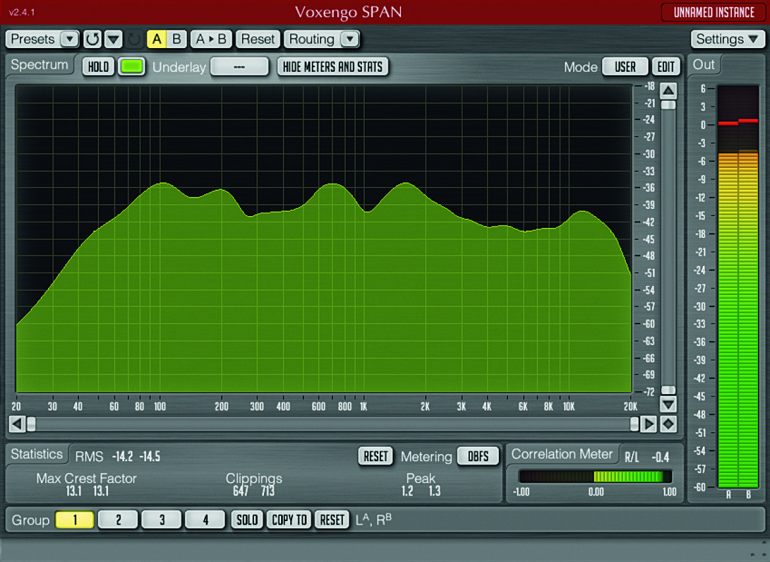Click Hide Meters and Stats button
770x562 pixels.
point(332,67)
